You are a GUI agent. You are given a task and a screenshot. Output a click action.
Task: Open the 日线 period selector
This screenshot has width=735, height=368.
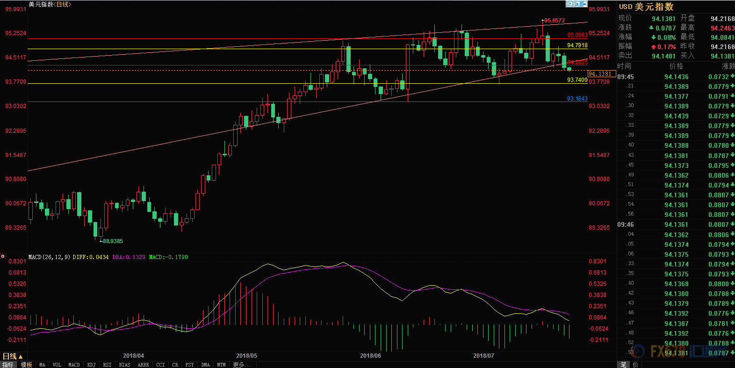coord(13,356)
